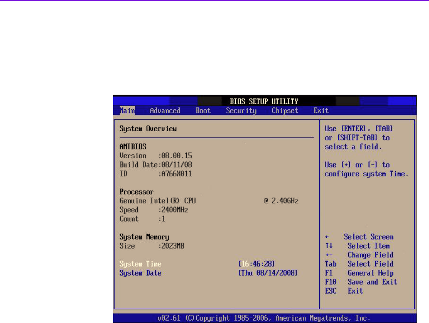
Task: Click F10 Save and Exit hint
Action: (x=361, y=282)
